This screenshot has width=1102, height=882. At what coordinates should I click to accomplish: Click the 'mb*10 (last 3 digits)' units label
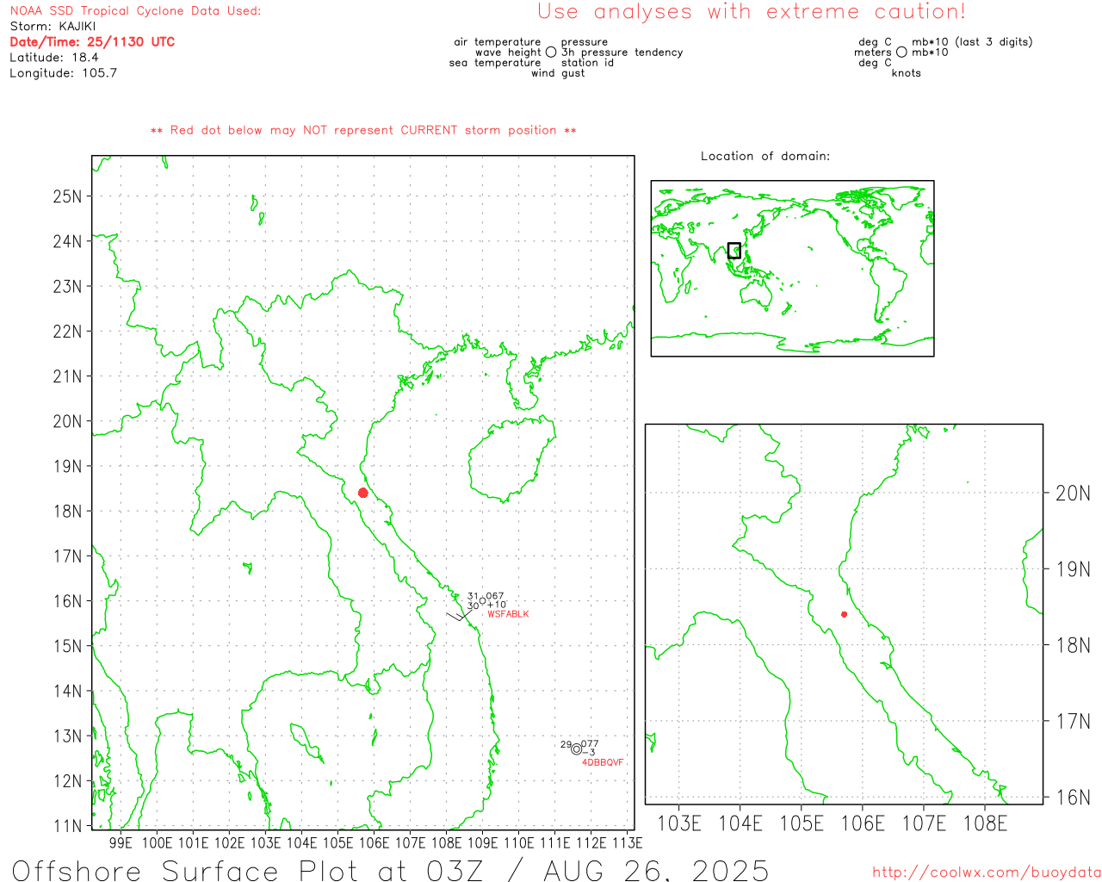point(972,42)
